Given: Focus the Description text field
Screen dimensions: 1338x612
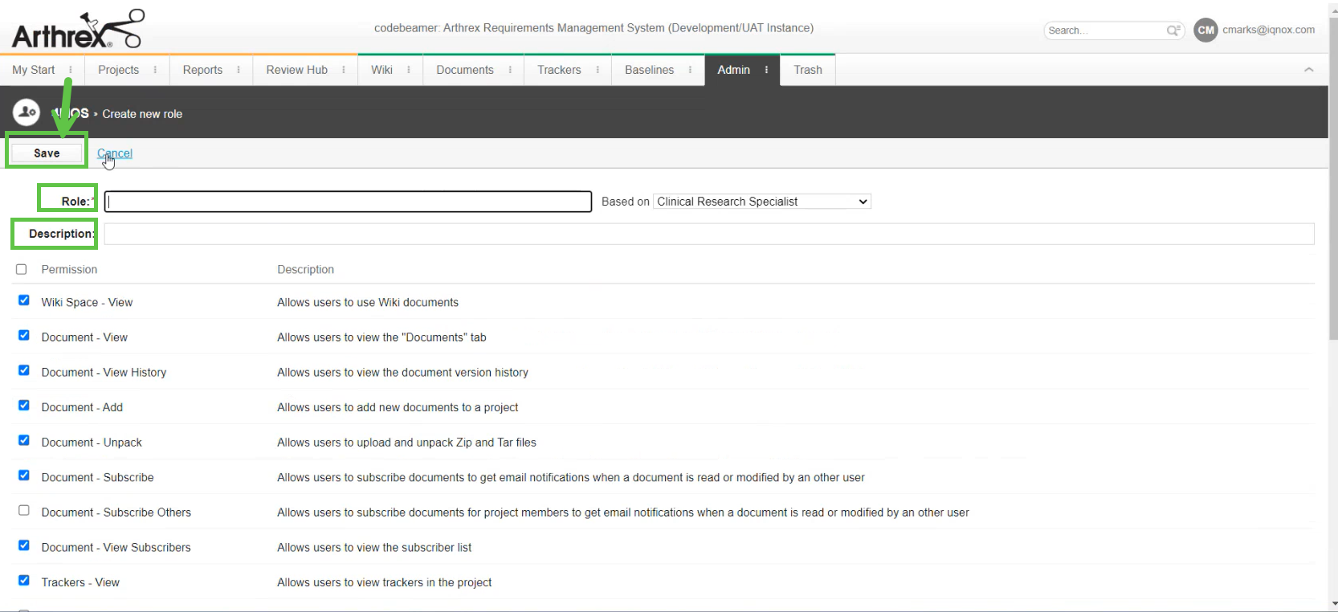Looking at the screenshot, I should click(708, 234).
